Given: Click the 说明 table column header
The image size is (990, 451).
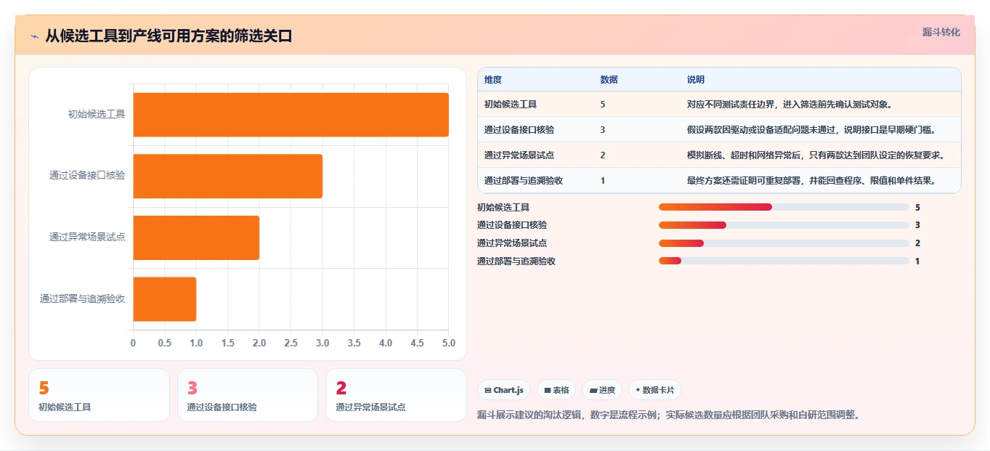Looking at the screenshot, I should 696,79.
